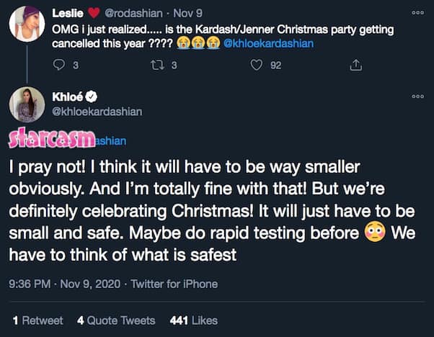The width and height of the screenshot is (434, 337).
Task: Open Leslie's display name link
Action: (x=68, y=13)
